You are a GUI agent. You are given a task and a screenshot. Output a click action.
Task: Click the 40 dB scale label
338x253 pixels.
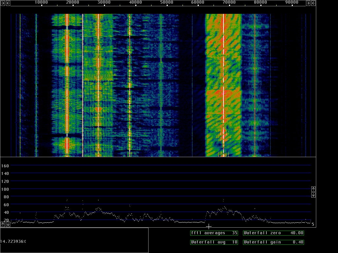click(x=6, y=212)
